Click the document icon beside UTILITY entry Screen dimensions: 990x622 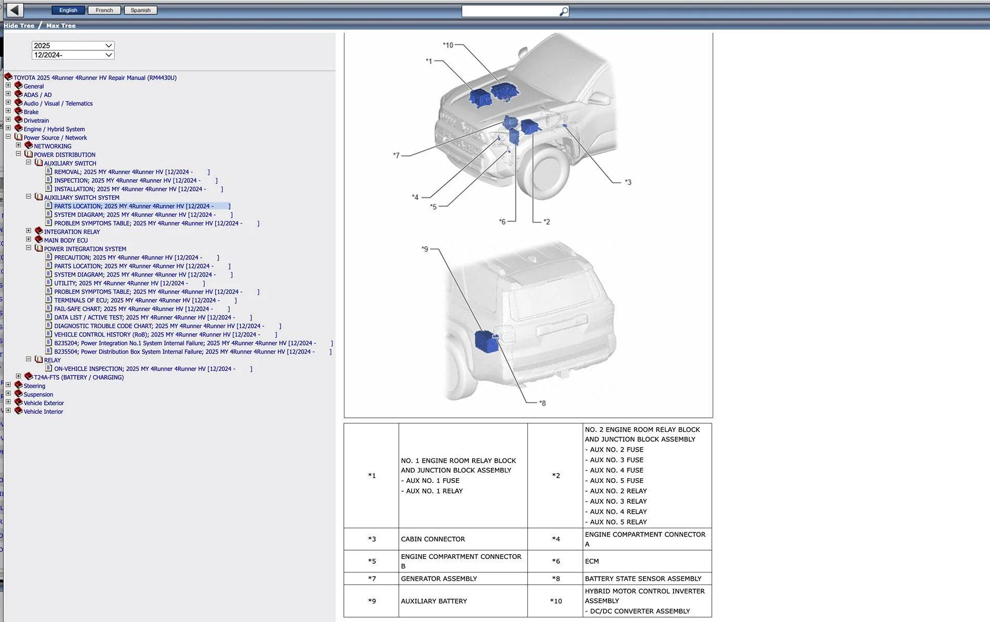pos(49,282)
